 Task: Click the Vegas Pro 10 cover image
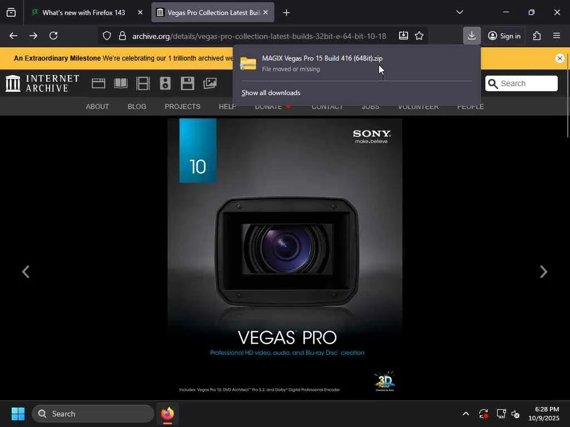[x=285, y=259]
